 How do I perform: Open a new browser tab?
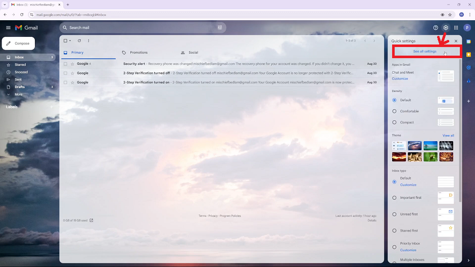click(x=68, y=5)
